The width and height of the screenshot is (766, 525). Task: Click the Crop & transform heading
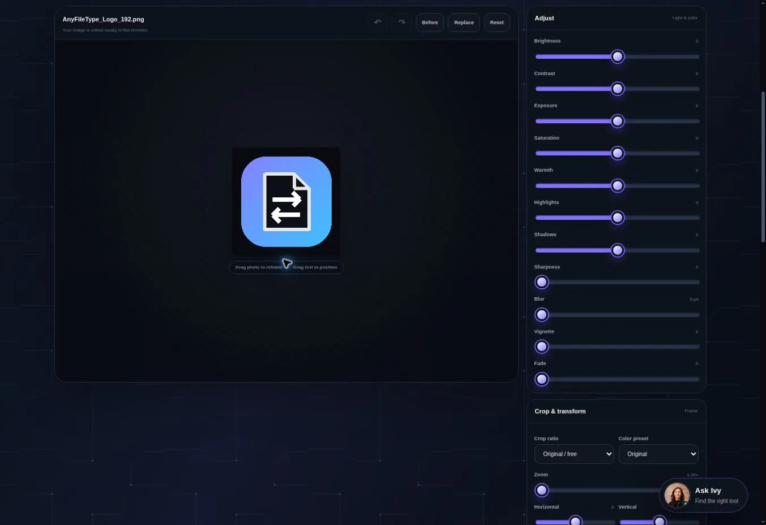tap(560, 411)
